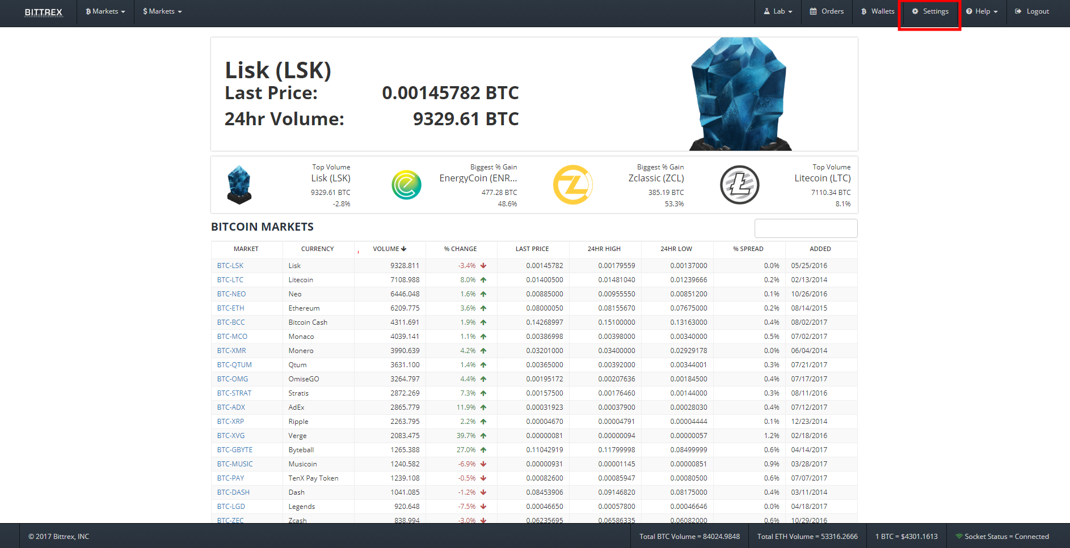Open the BTC-OMG market link
The image size is (1070, 548).
(x=233, y=379)
